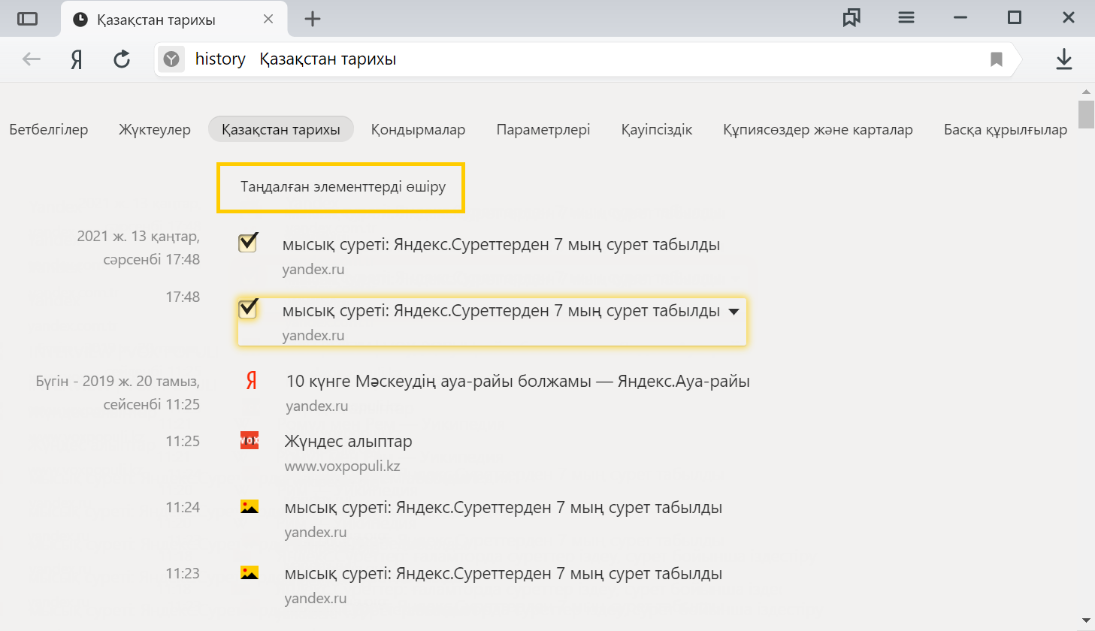1095x631 pixels.
Task: Open the Жүндес алыптар link
Action: (348, 442)
